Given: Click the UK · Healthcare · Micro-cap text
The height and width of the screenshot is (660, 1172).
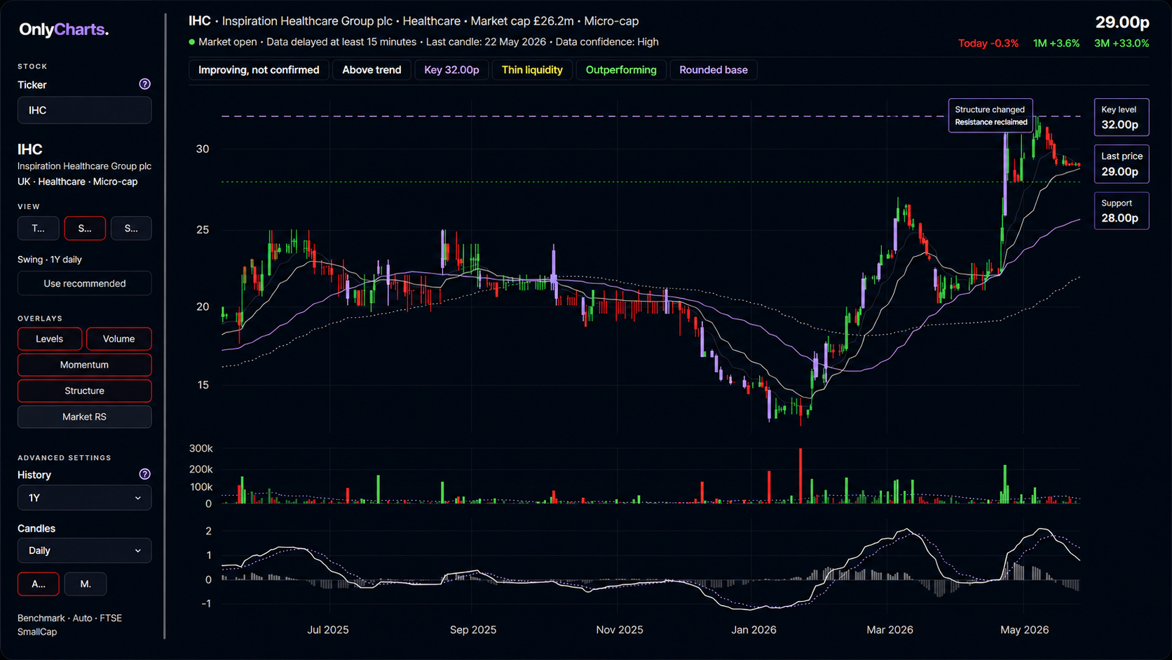Looking at the screenshot, I should [78, 182].
